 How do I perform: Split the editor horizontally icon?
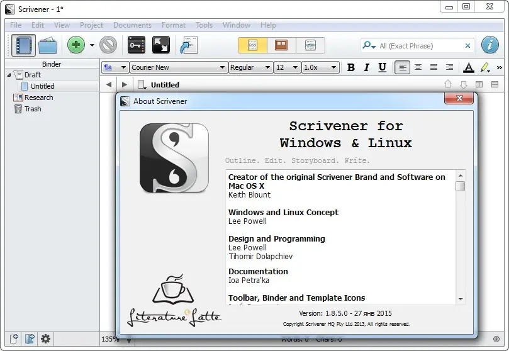[495, 85]
